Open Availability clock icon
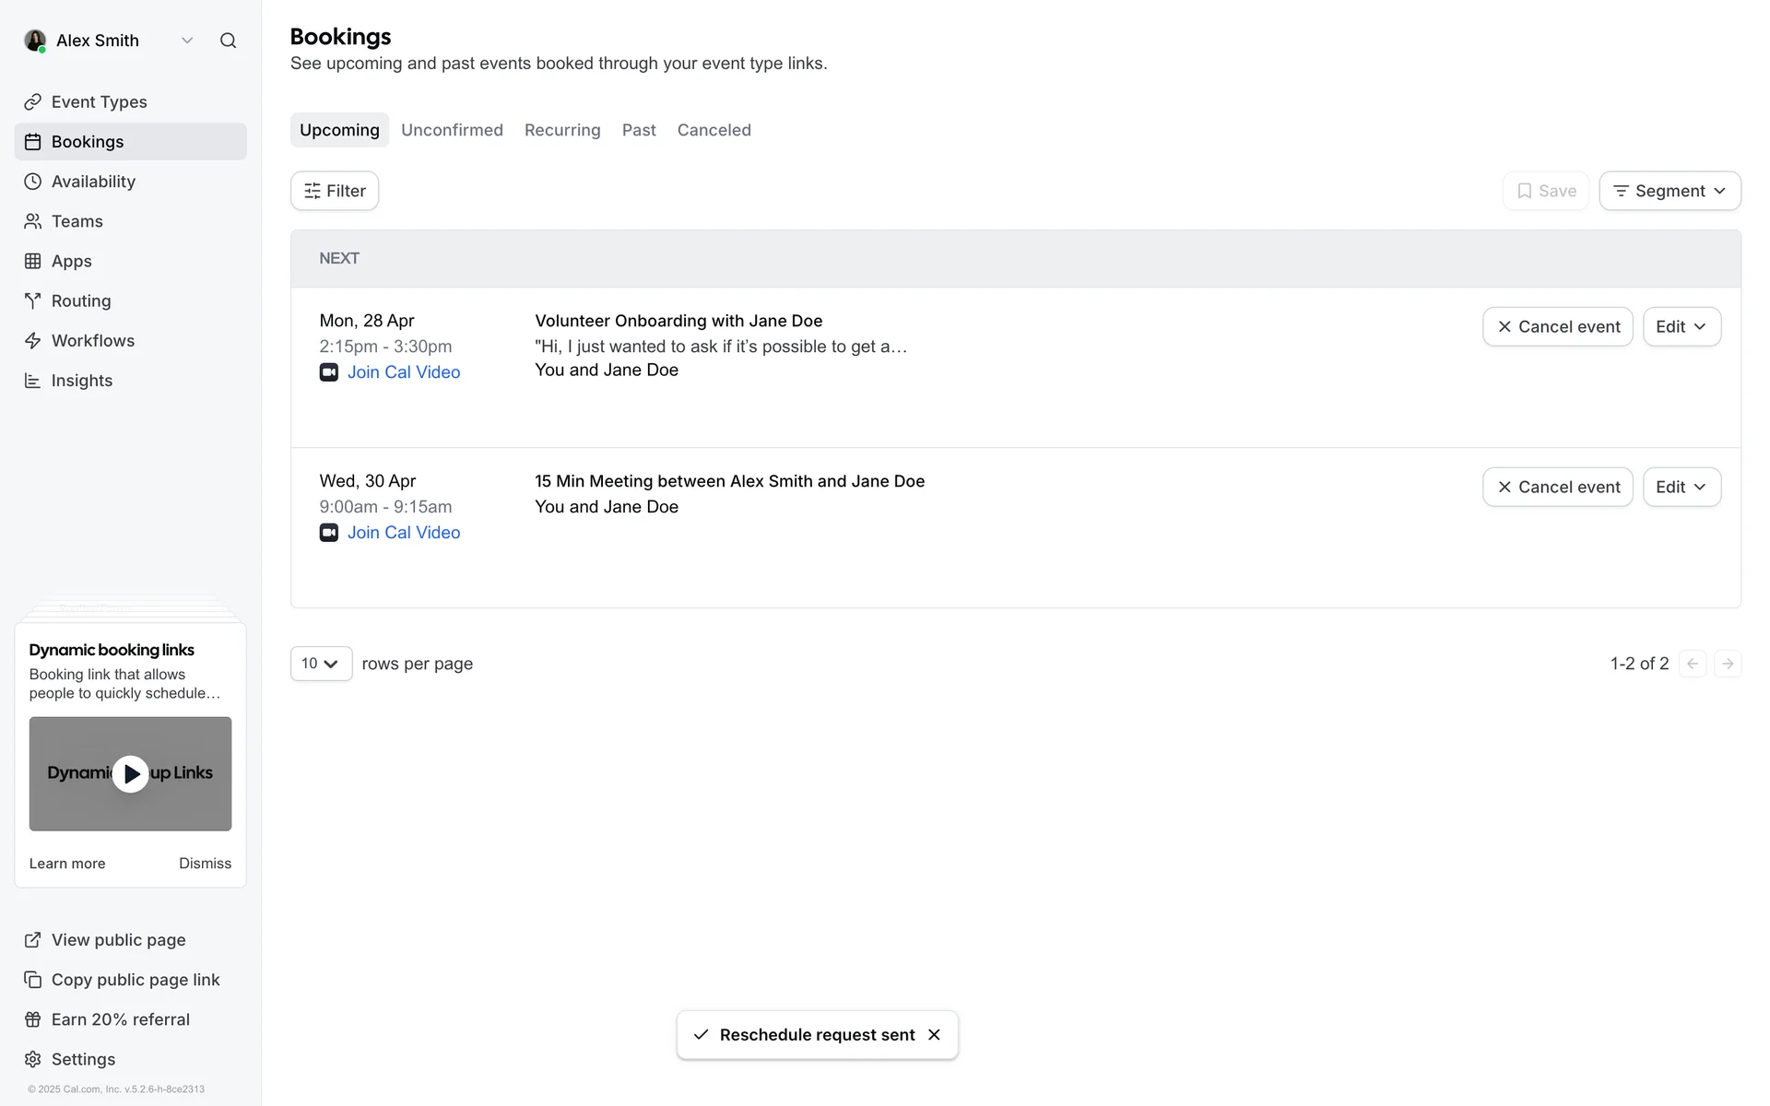The height and width of the screenshot is (1106, 1770). coord(33,182)
